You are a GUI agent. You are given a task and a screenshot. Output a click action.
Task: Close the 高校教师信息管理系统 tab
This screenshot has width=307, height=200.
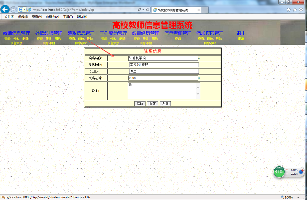pyautogui.click(x=199, y=10)
